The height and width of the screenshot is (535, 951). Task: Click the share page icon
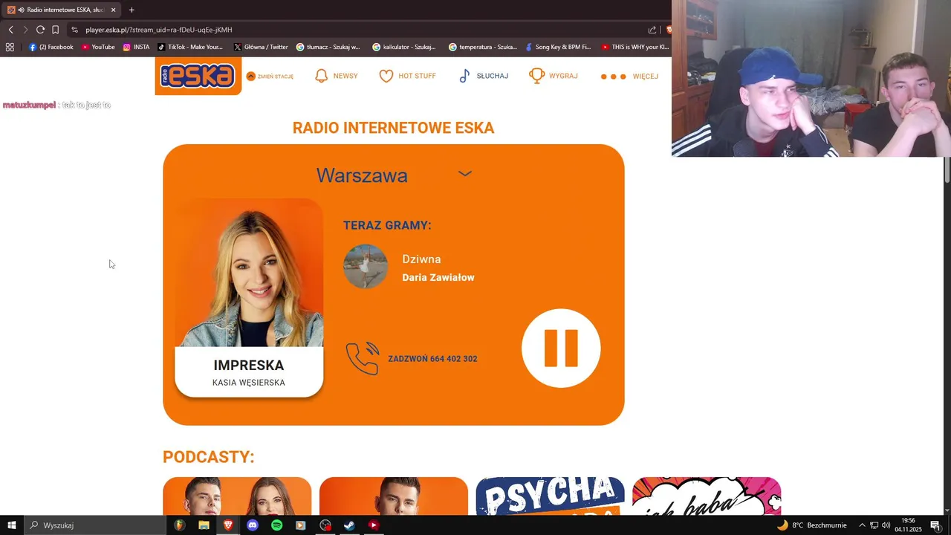point(652,30)
